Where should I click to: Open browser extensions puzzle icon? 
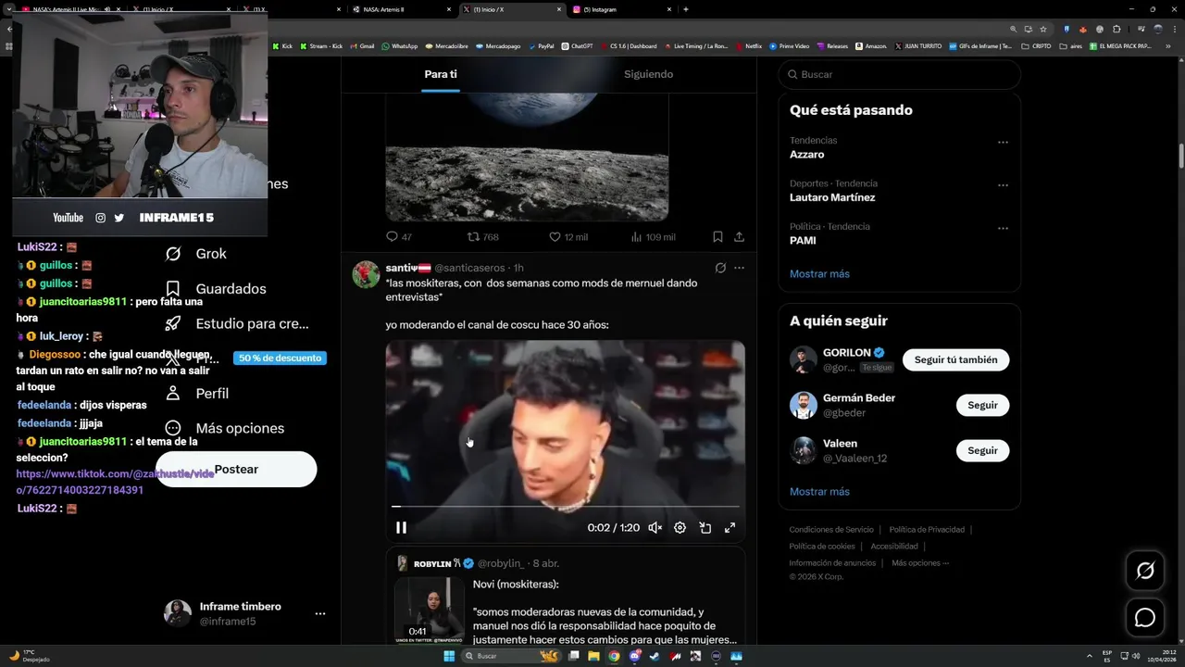pos(1116,29)
